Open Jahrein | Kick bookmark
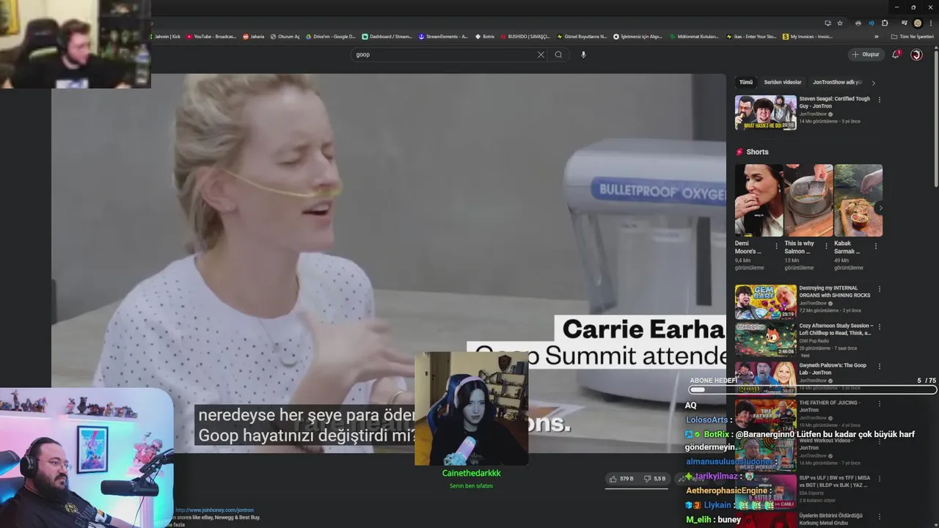 point(165,36)
